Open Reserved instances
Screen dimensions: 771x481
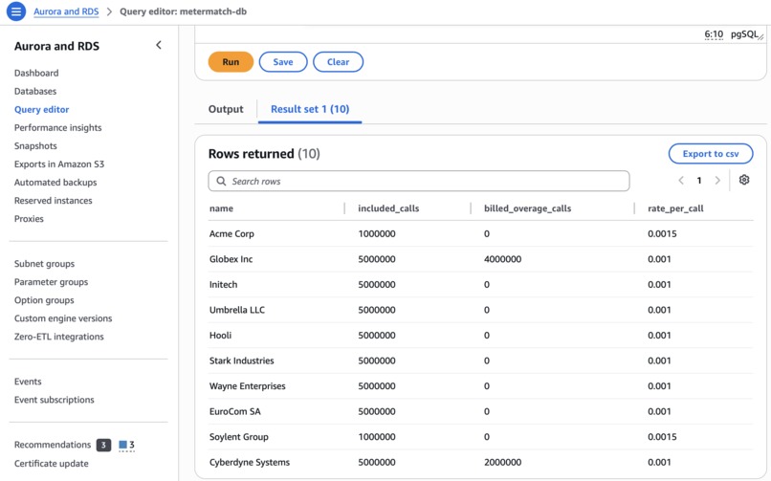click(x=54, y=201)
